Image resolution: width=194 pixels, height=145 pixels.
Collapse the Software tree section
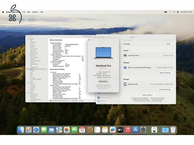point(28,93)
